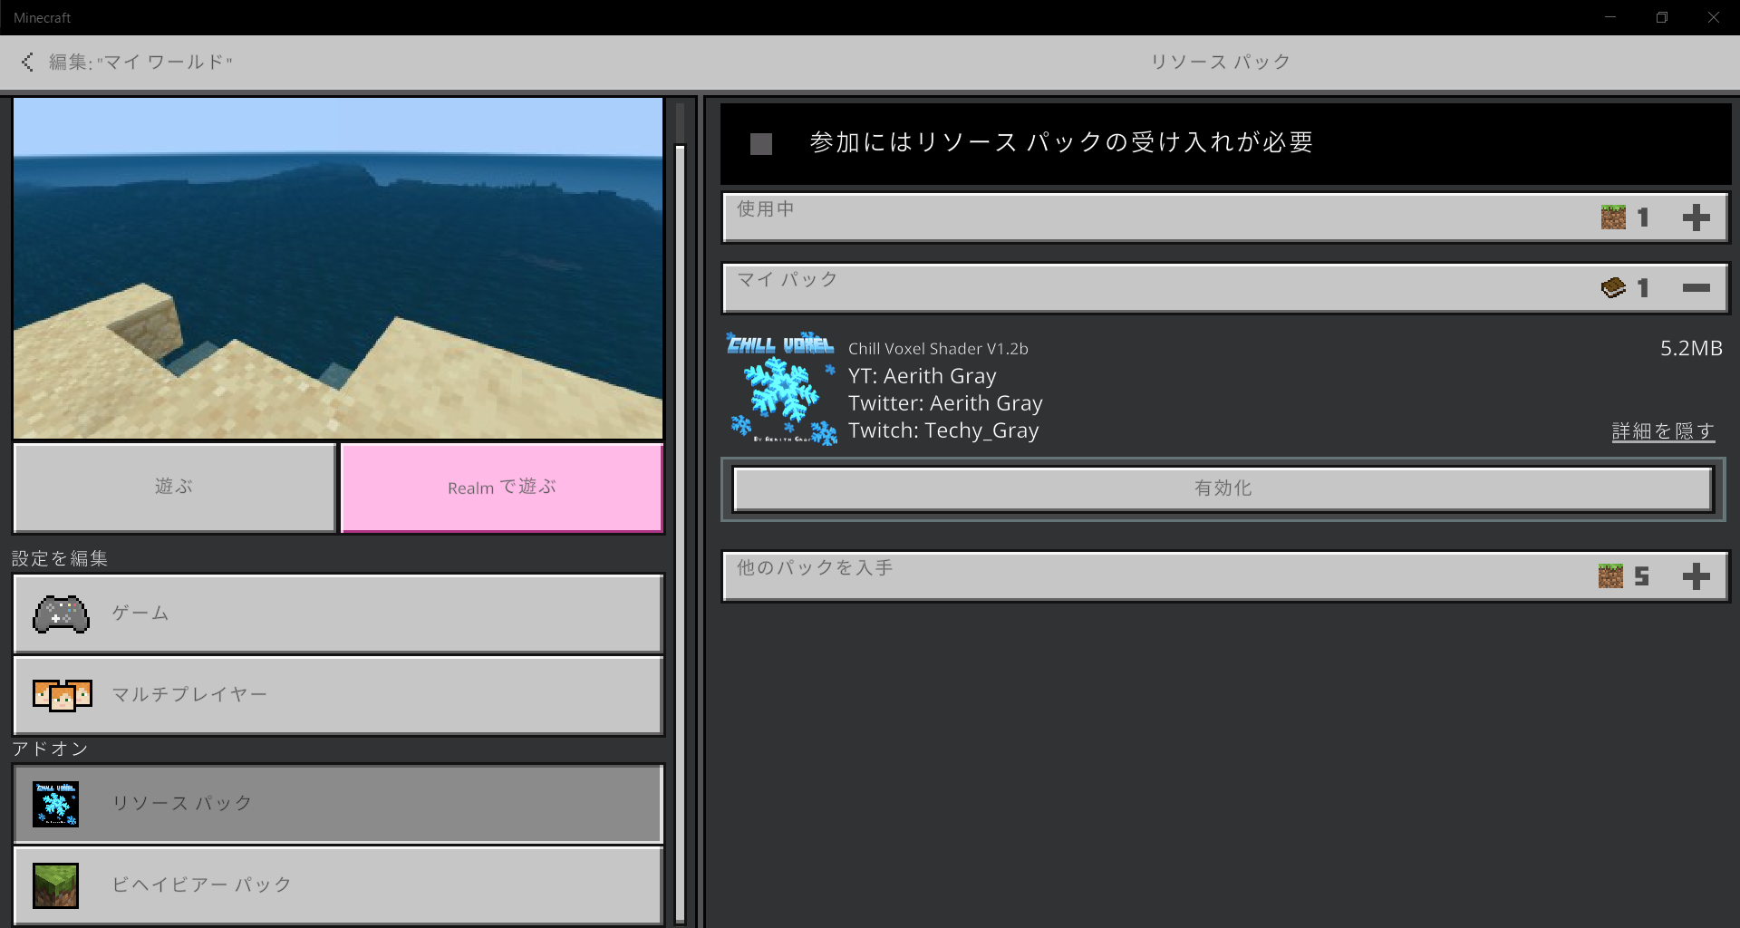Click the game controller icon

[61, 614]
